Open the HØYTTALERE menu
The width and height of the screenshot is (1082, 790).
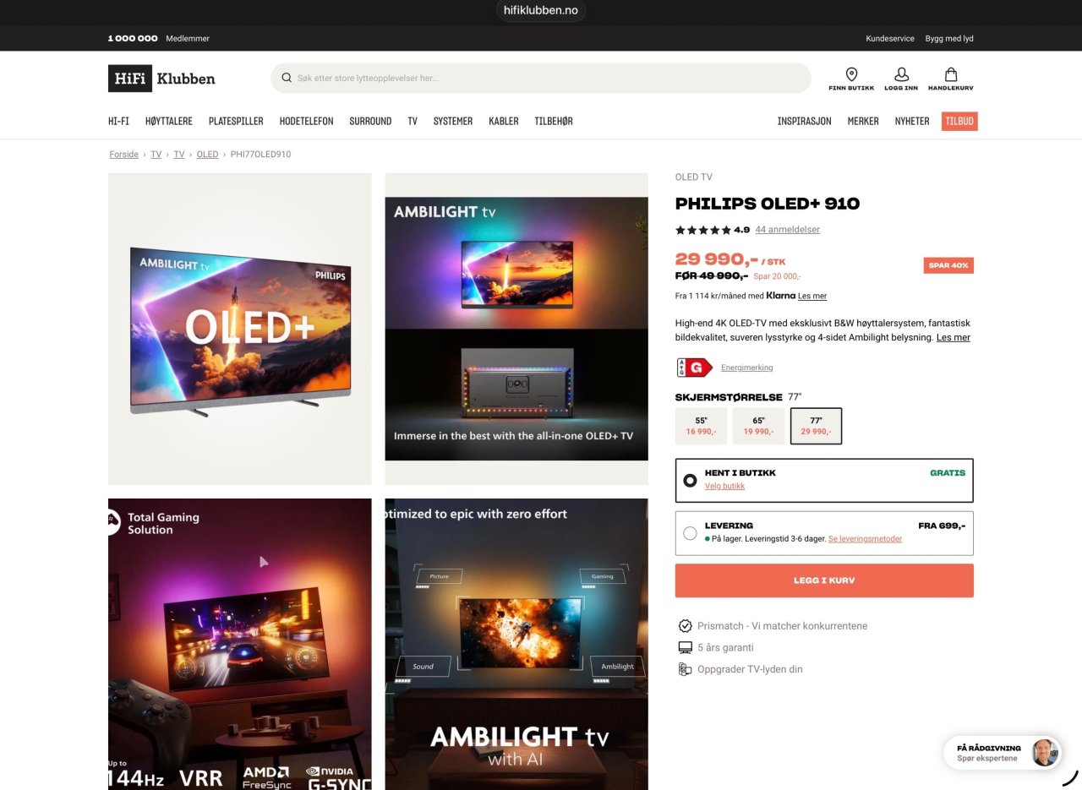coord(169,122)
